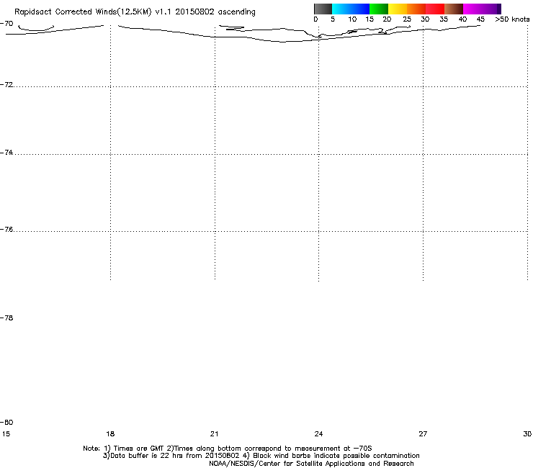Click the latitude label -72

(6, 85)
